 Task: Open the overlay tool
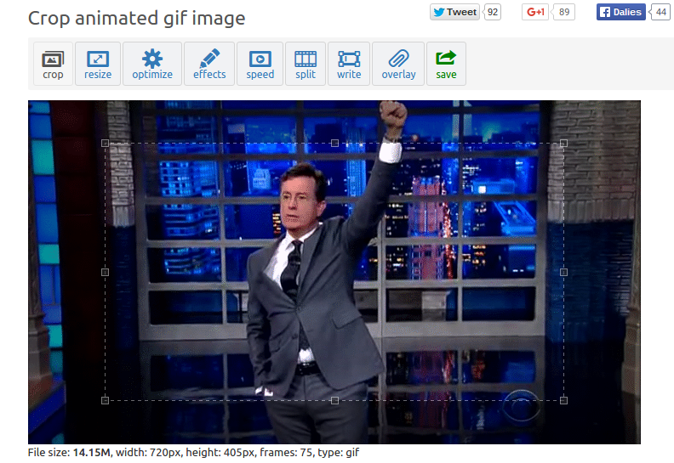pyautogui.click(x=398, y=64)
